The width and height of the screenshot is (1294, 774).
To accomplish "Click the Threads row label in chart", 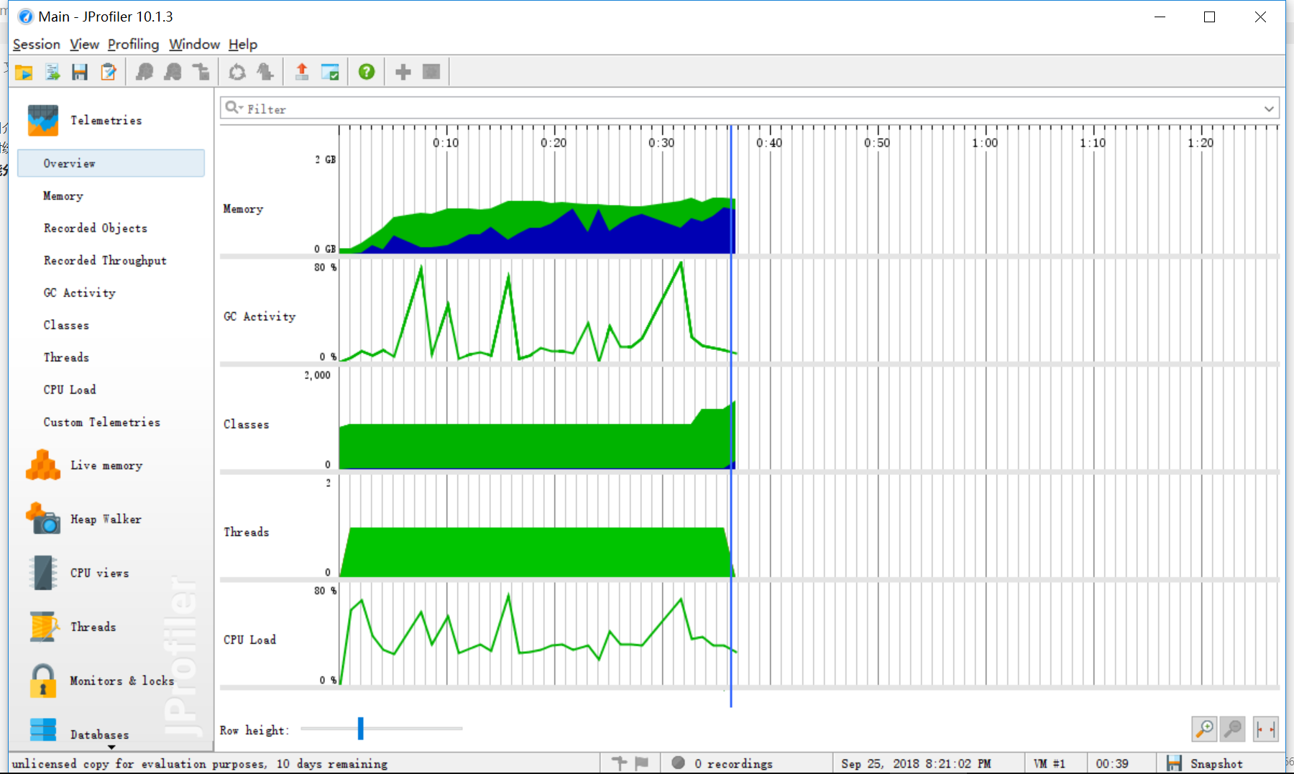I will tap(247, 533).
